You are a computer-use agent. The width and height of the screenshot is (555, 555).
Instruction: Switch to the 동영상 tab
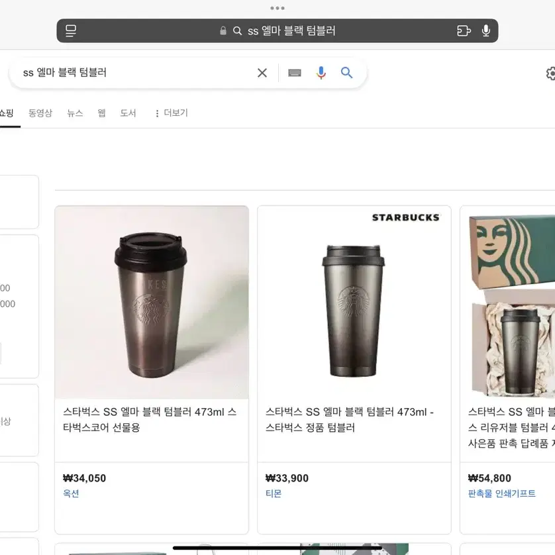click(40, 113)
